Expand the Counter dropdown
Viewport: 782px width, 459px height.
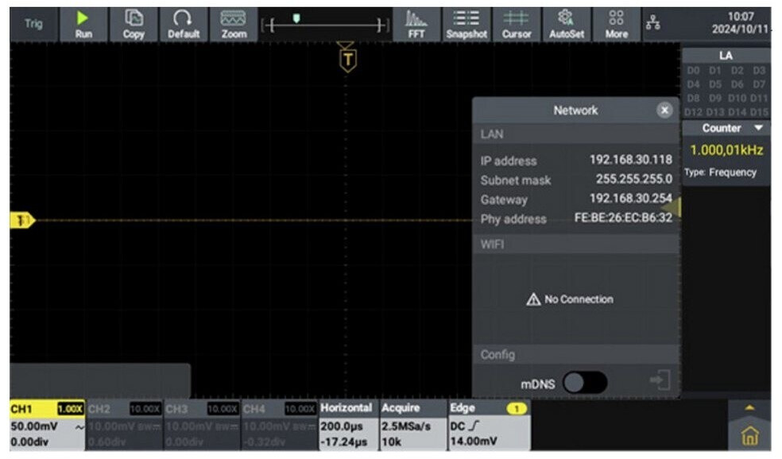[759, 128]
